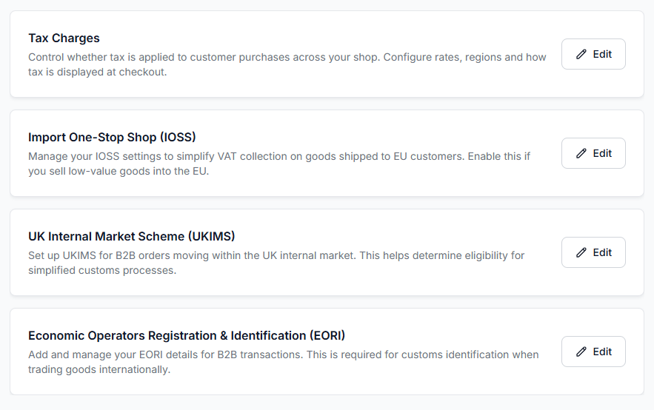Click the Edit label in the UKIMS card

click(602, 252)
